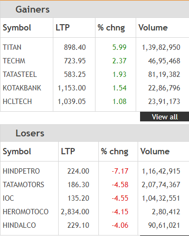
Task: Sort Gainers by % chng column
Action: [111, 28]
